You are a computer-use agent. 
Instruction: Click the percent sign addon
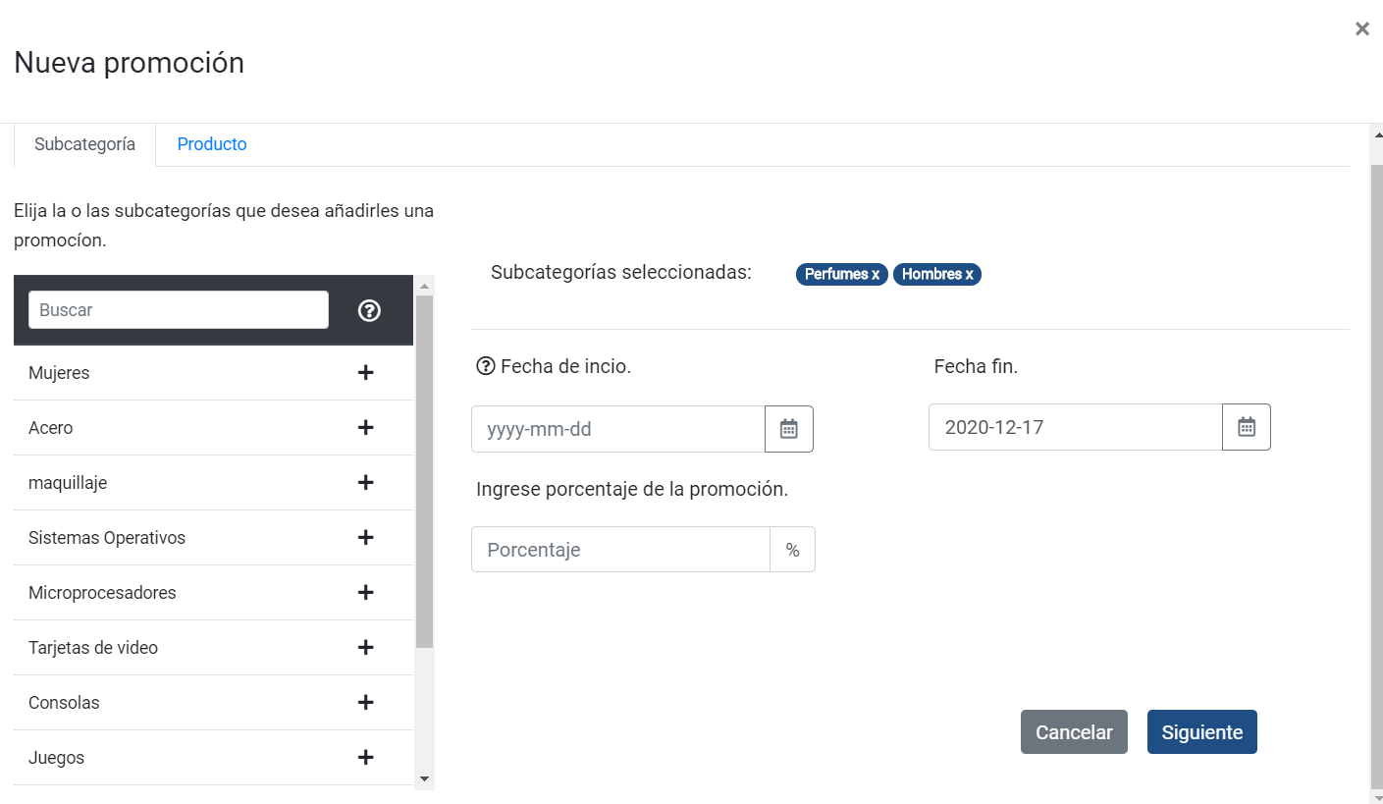793,550
